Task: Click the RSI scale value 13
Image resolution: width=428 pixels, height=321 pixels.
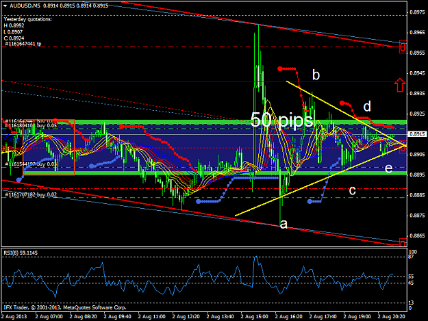Action: click(x=411, y=303)
